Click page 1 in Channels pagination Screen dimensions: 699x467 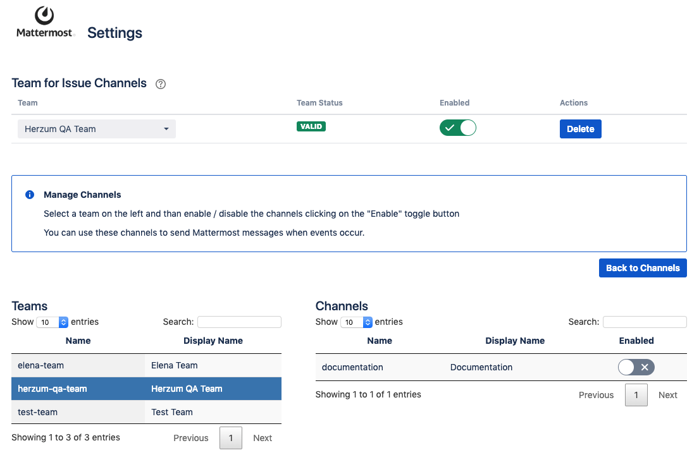(636, 395)
